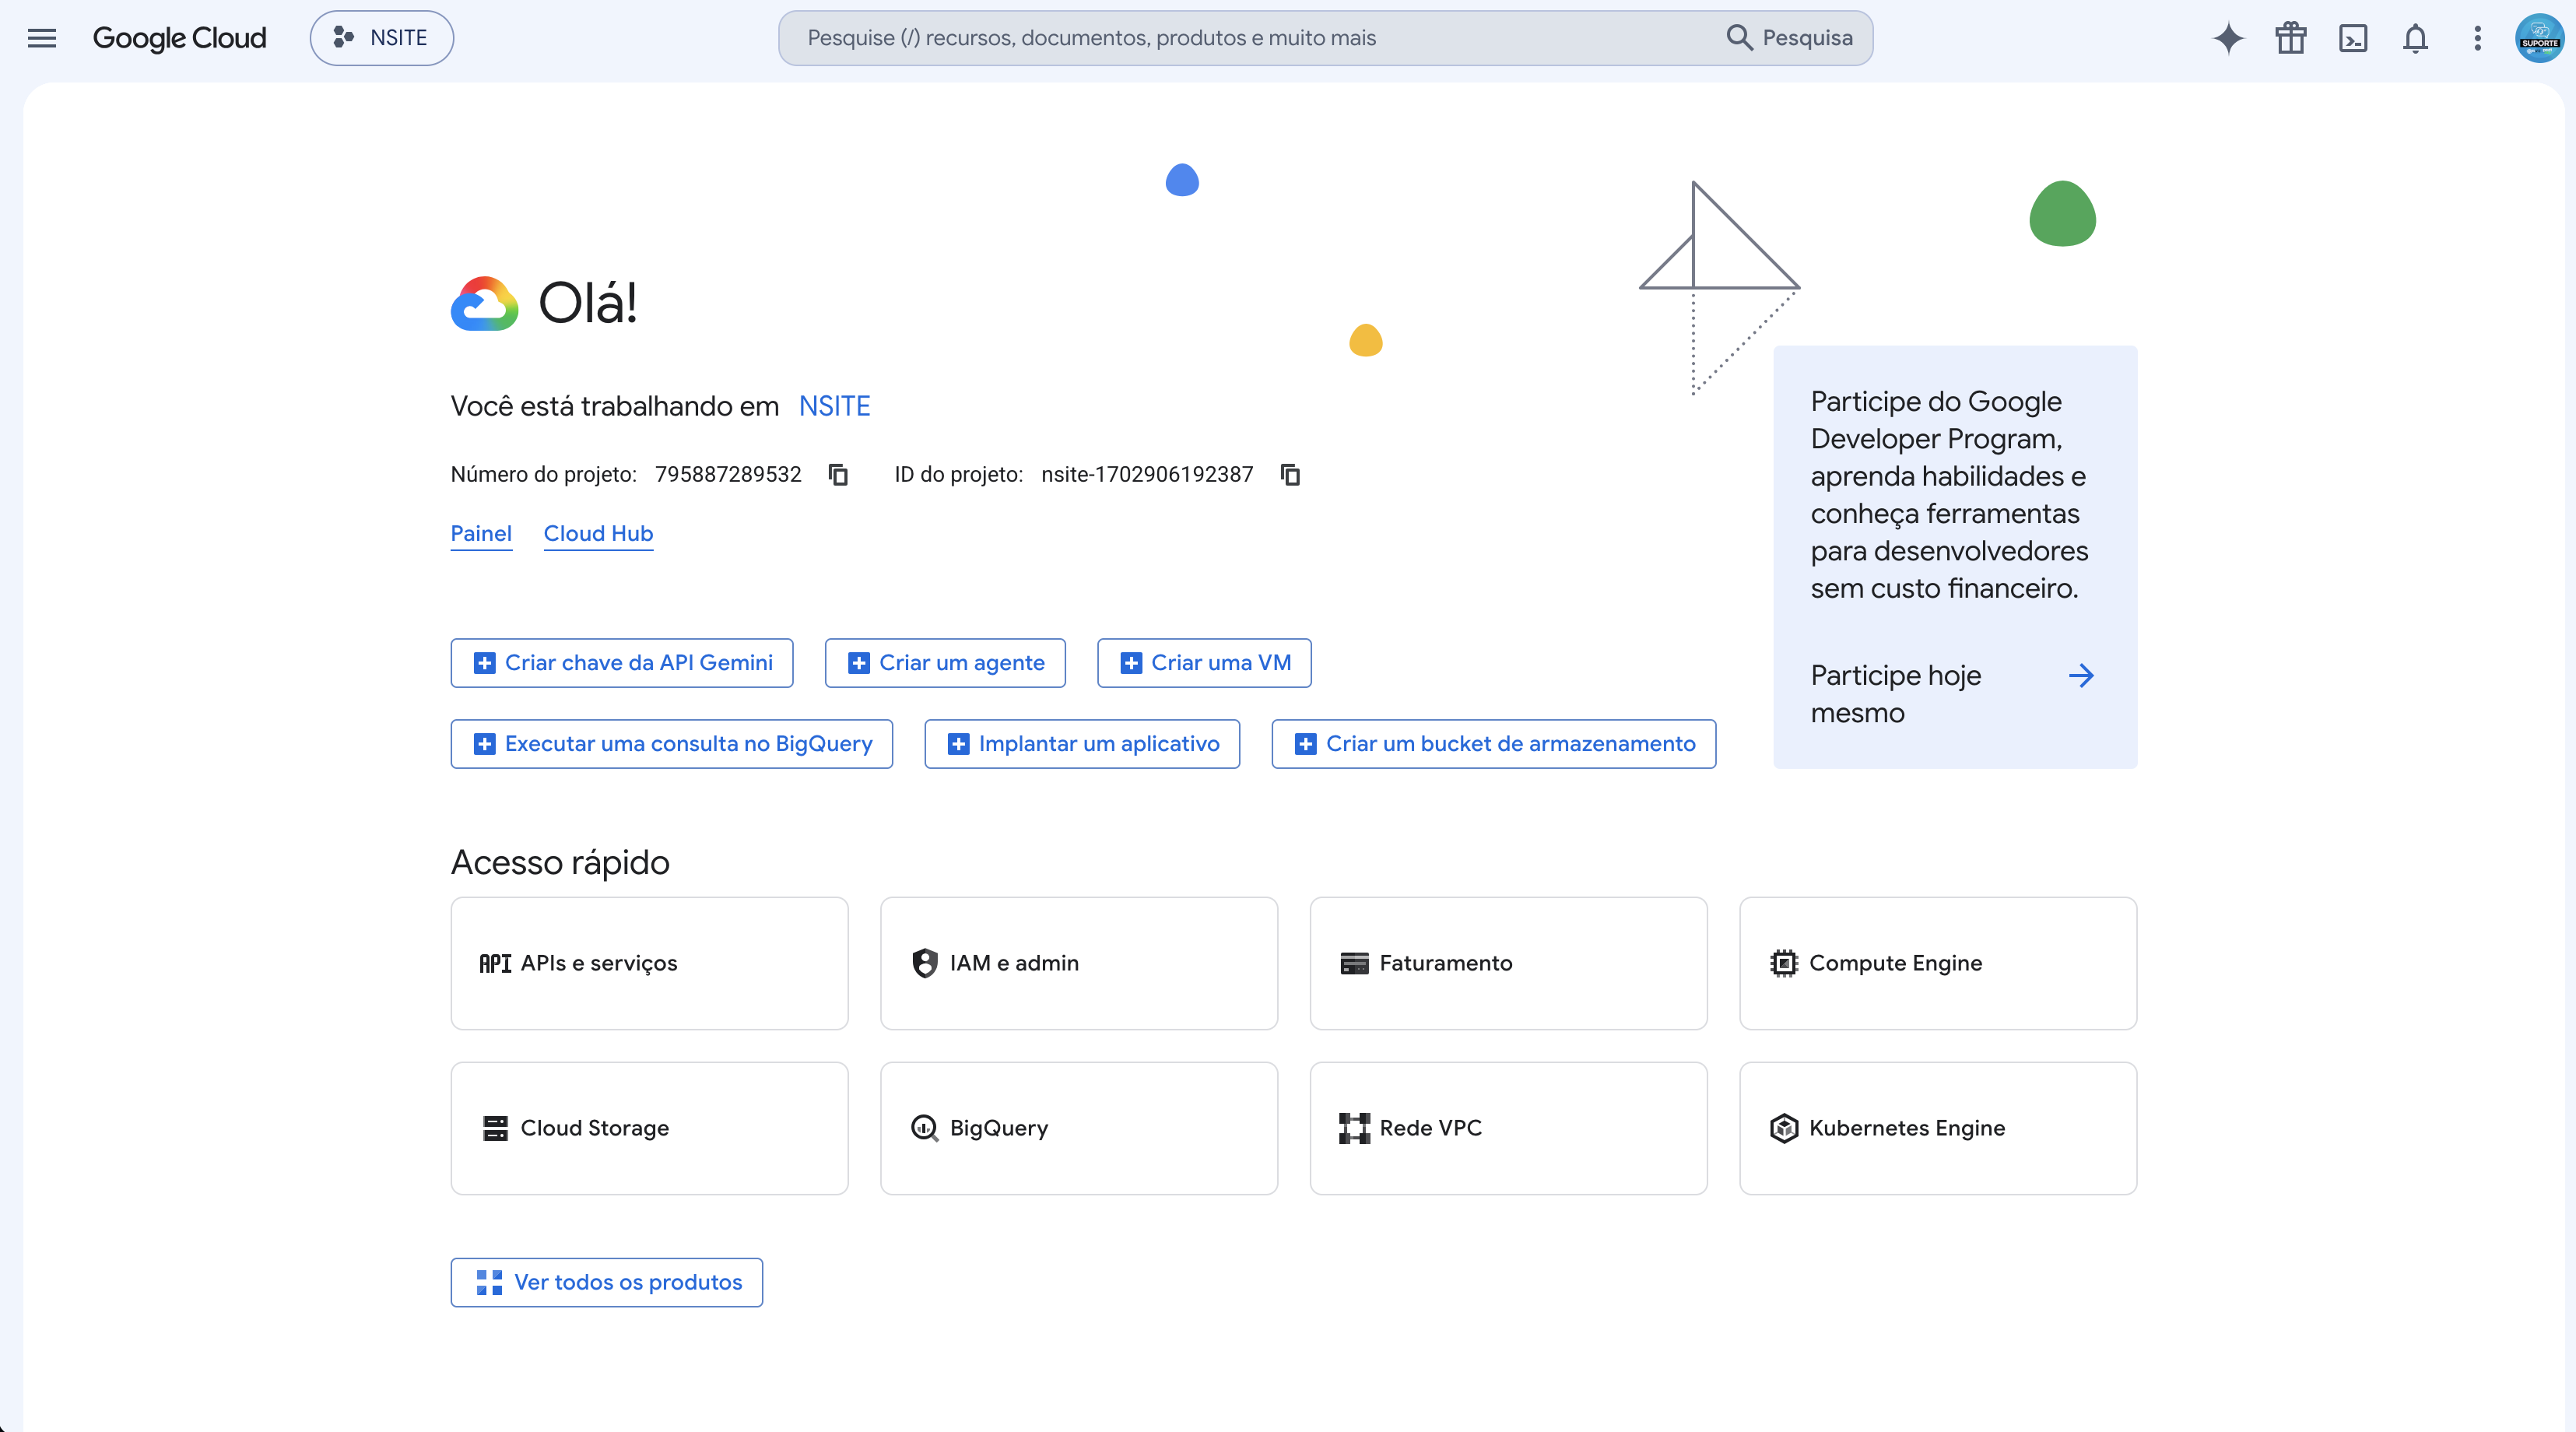The width and height of the screenshot is (2576, 1432).
Task: Click the free trial gift icon
Action: pyautogui.click(x=2290, y=38)
